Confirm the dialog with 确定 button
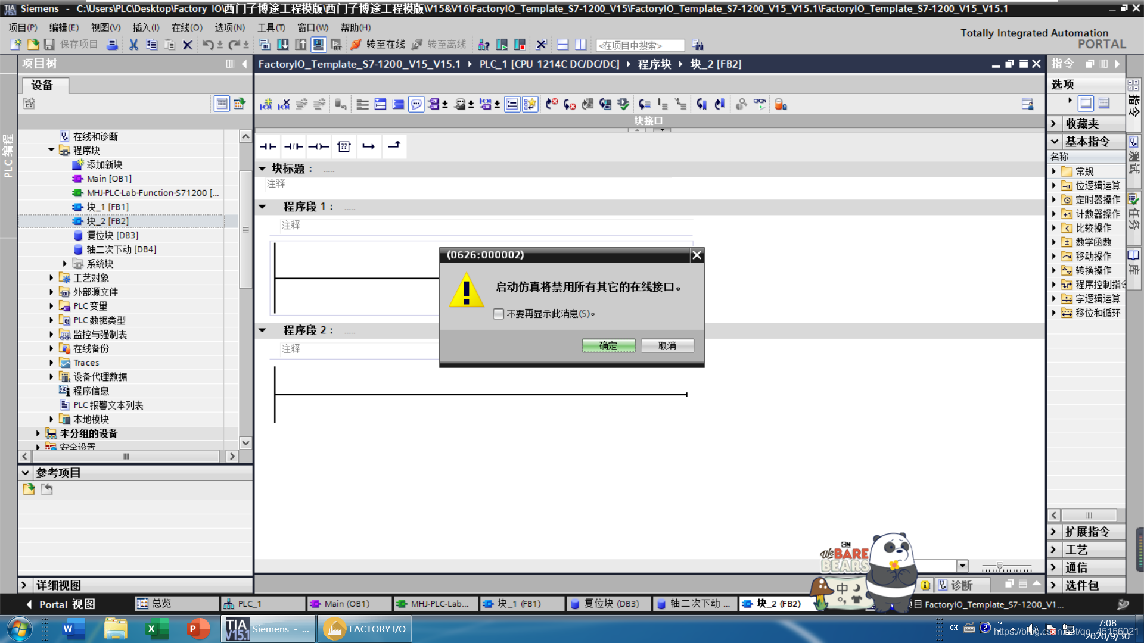 coord(608,345)
